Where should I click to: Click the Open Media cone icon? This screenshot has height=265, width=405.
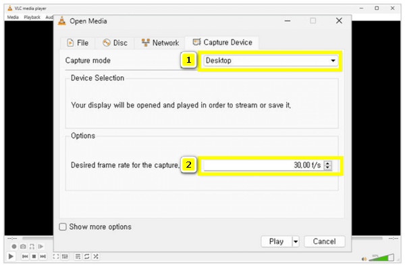(61, 21)
